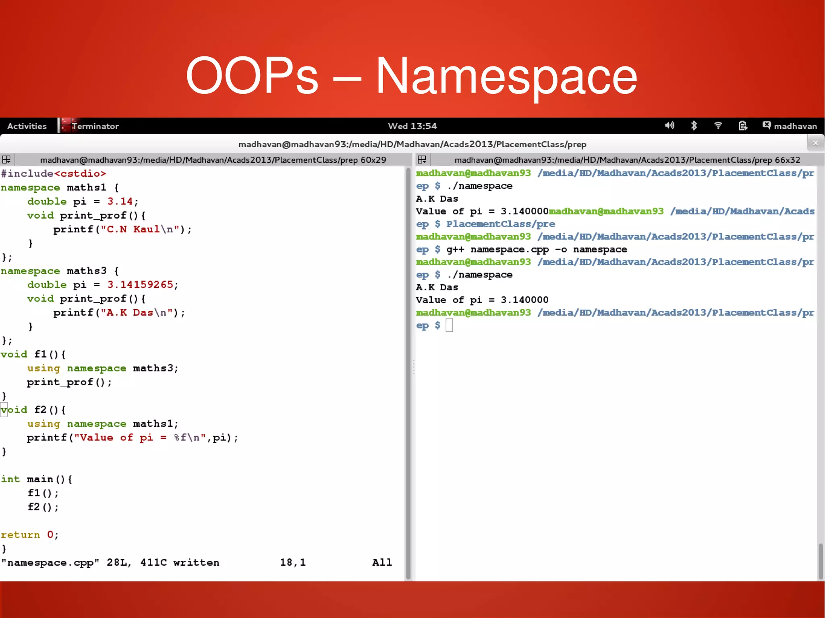Click the left pane title bar 60x29
This screenshot has height=618, width=825.
tap(213, 160)
